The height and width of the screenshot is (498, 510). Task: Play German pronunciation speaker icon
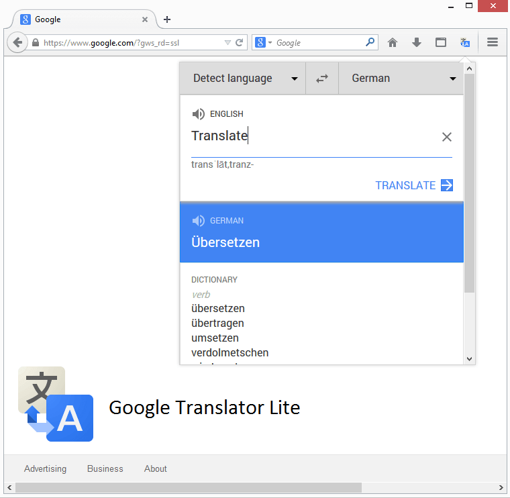(x=198, y=221)
